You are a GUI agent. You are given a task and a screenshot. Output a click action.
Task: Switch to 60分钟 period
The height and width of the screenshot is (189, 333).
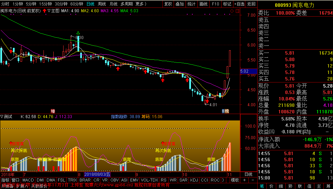coord(77,4)
